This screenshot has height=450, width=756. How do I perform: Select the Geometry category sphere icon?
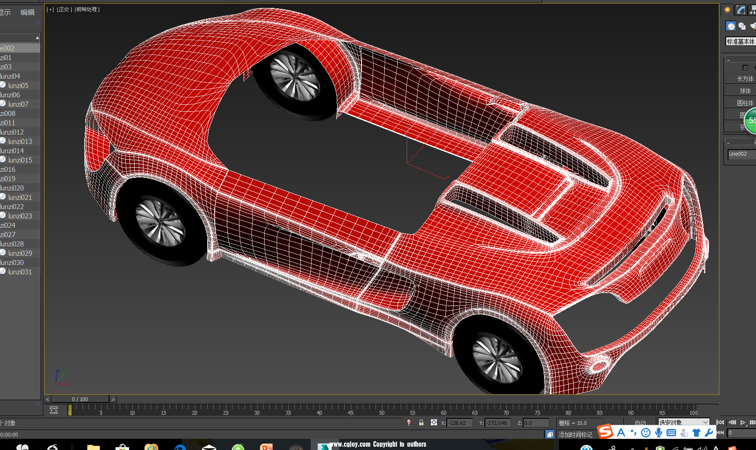pyautogui.click(x=731, y=27)
